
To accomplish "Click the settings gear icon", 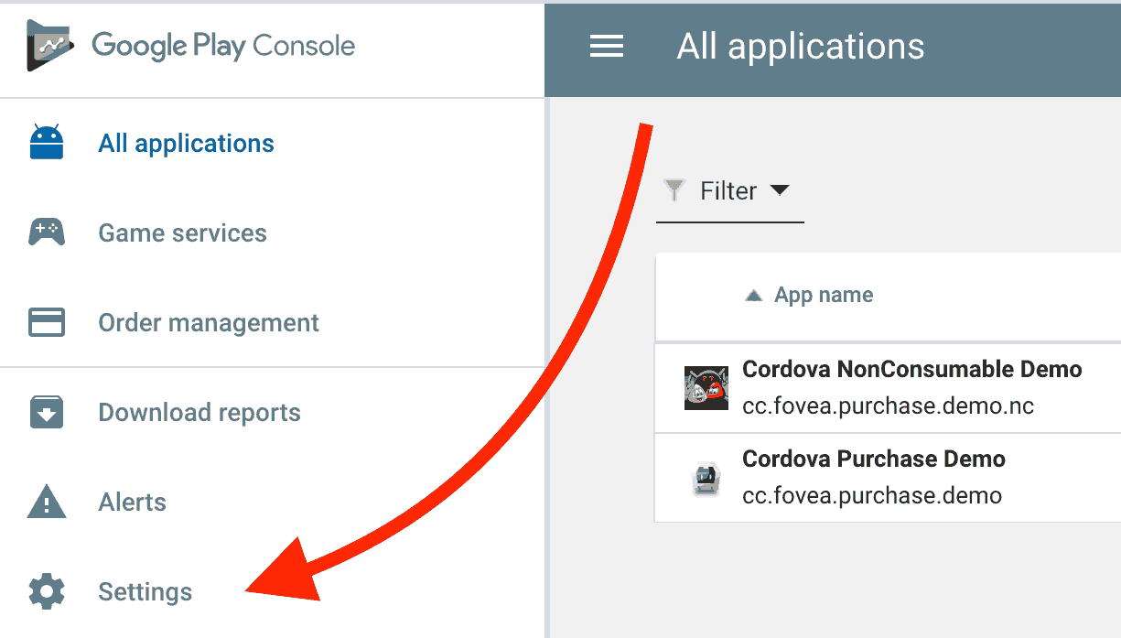I will [47, 591].
